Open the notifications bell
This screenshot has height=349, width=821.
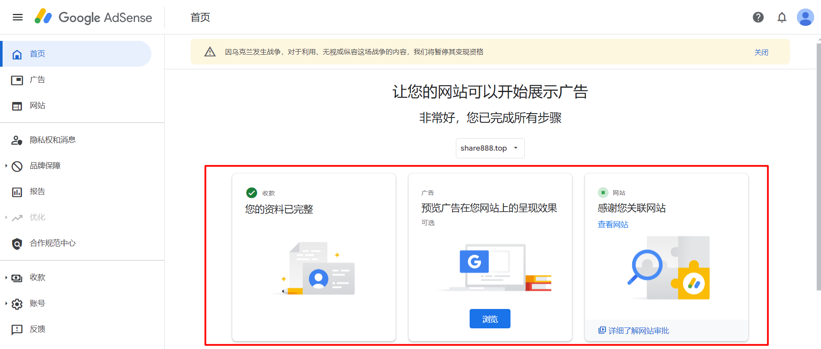pyautogui.click(x=782, y=17)
